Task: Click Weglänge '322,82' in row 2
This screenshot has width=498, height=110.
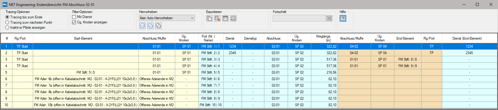Action: pyautogui.click(x=325, y=53)
